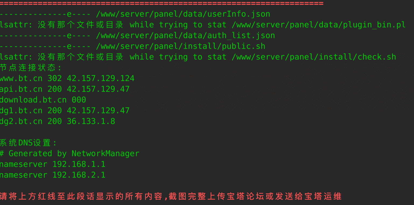Click the userInfo.json file path

click(x=183, y=14)
